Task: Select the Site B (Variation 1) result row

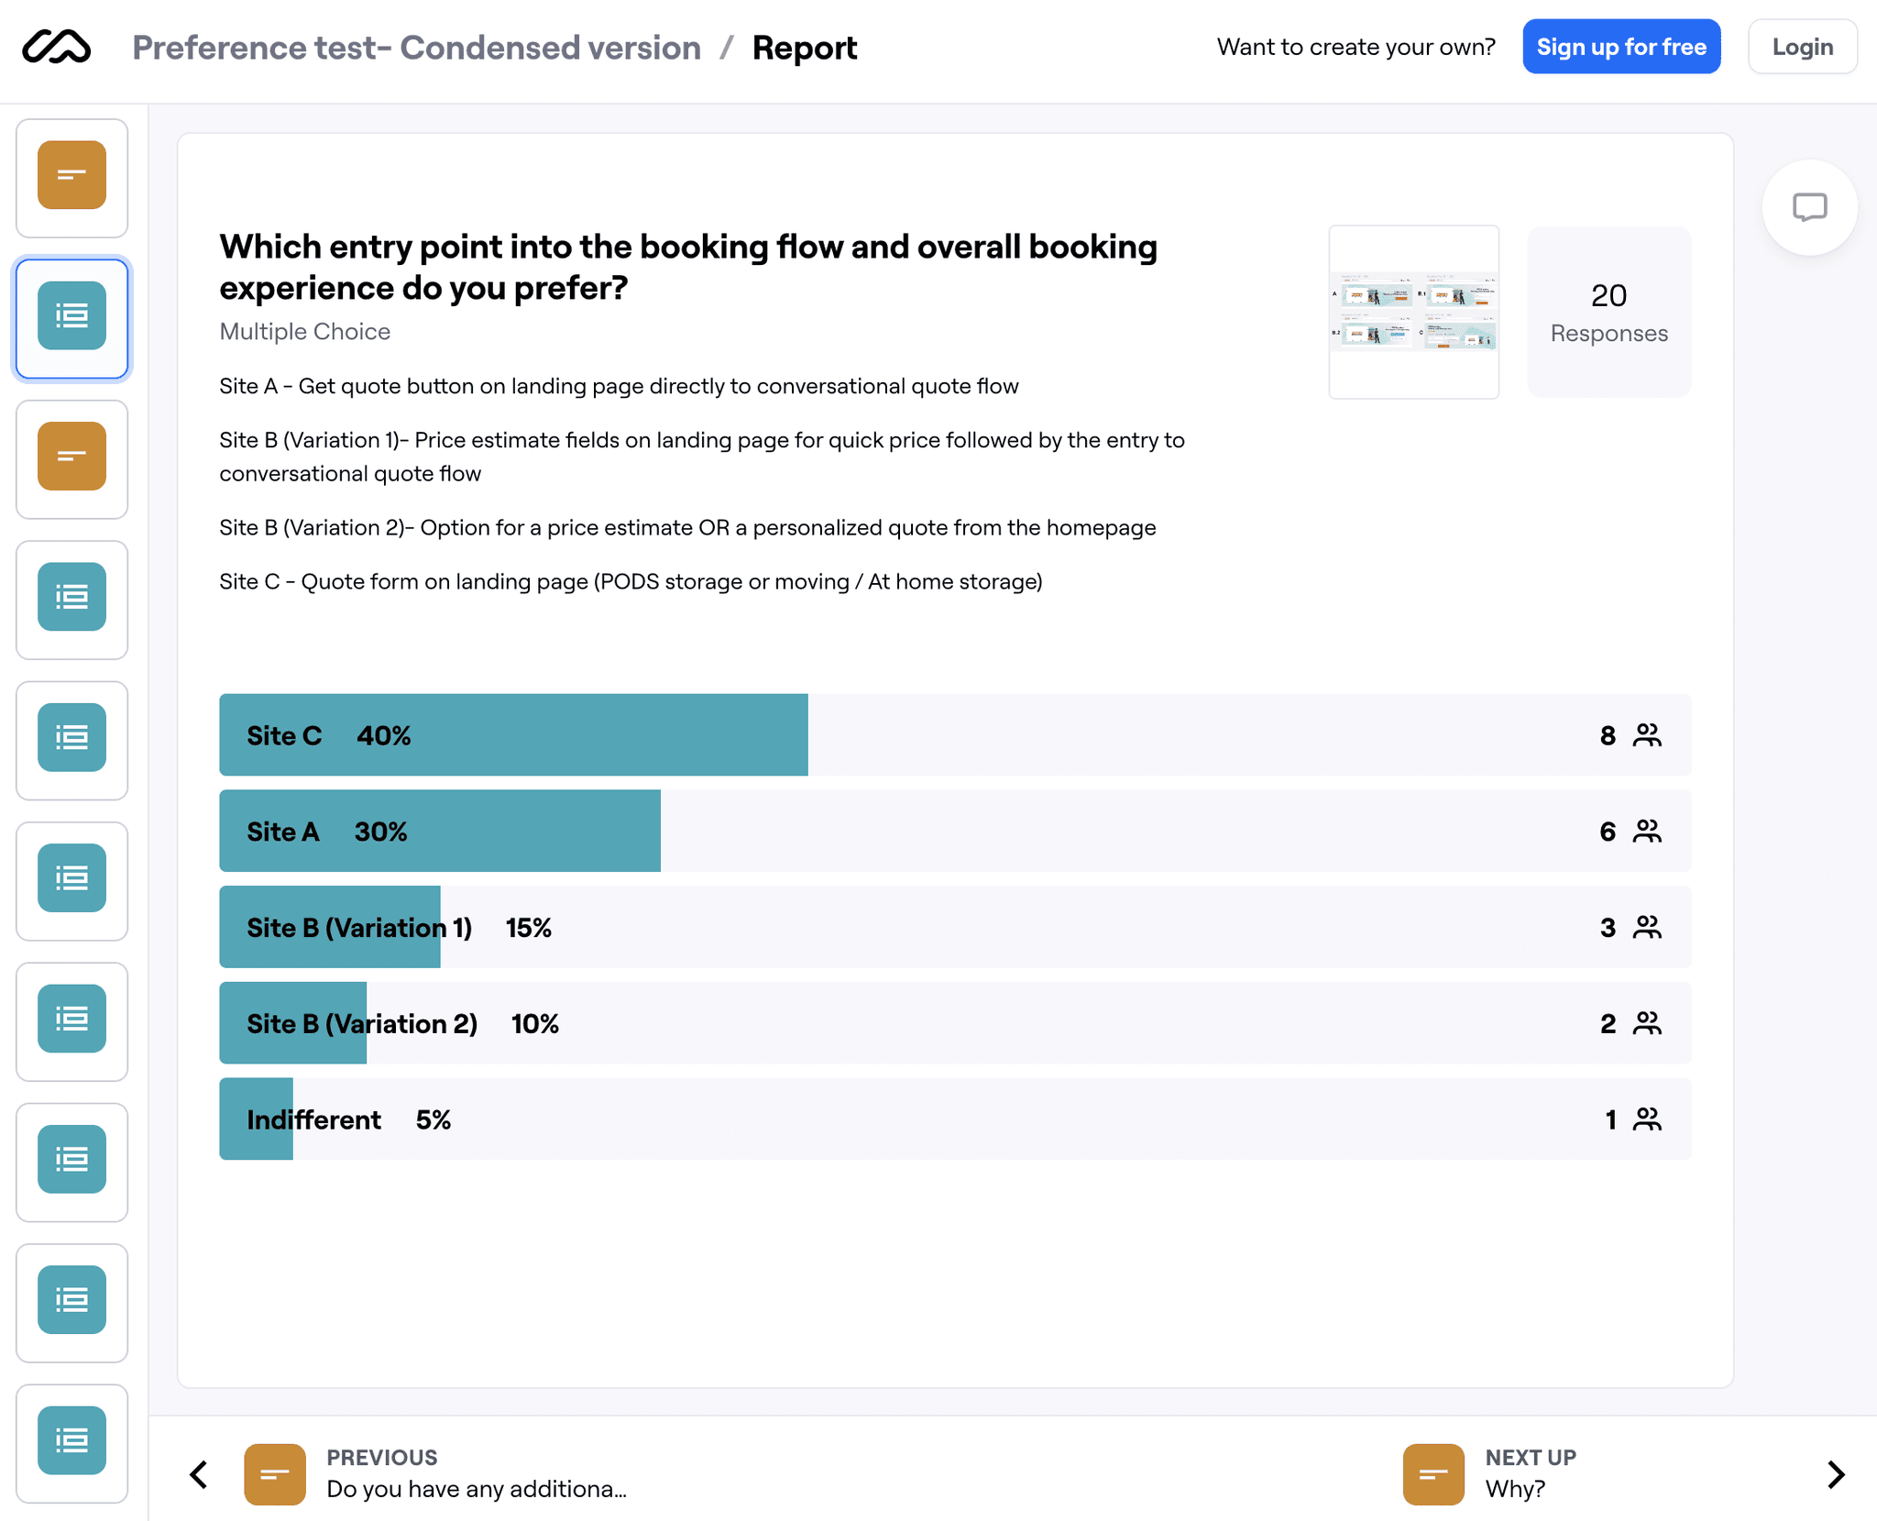Action: click(x=955, y=928)
